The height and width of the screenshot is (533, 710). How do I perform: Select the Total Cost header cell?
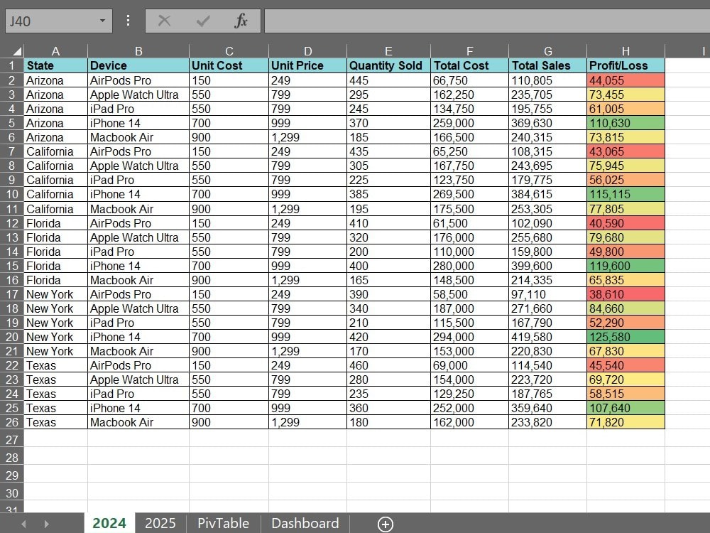(469, 65)
